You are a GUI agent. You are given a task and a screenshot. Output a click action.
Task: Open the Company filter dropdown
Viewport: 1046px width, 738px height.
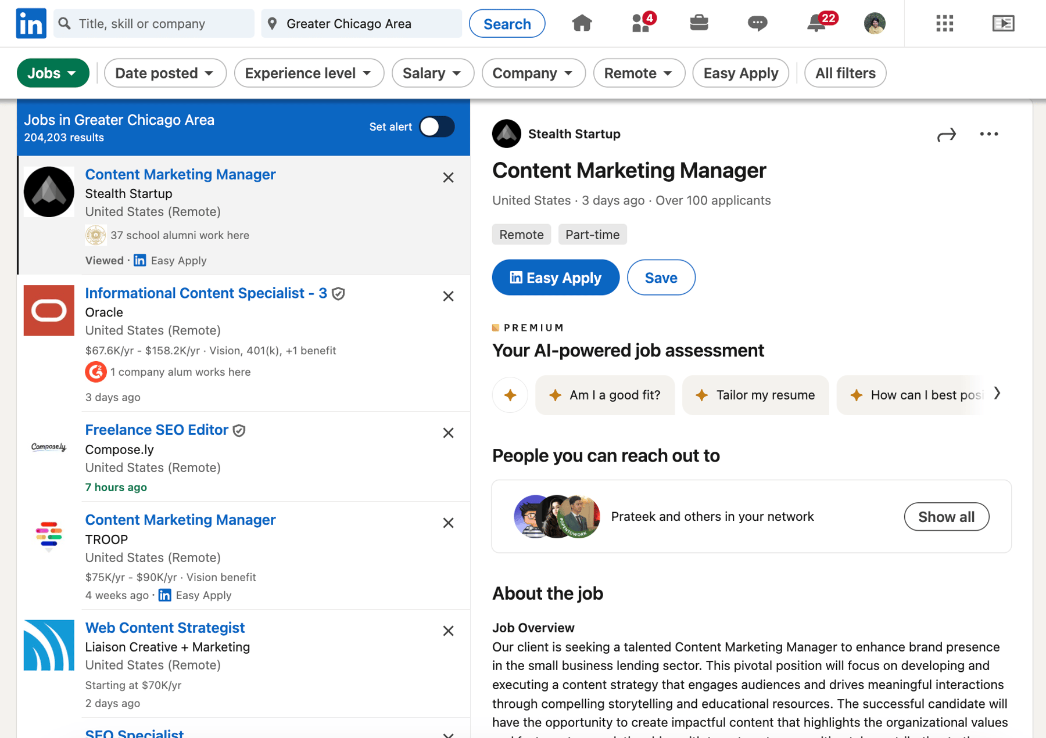pos(533,73)
